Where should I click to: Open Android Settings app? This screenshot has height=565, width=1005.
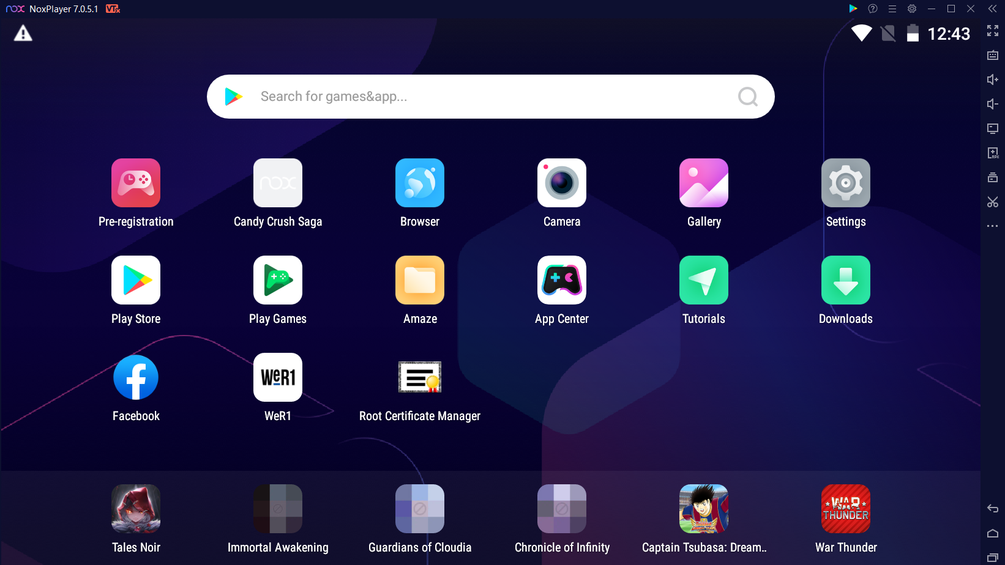[846, 183]
